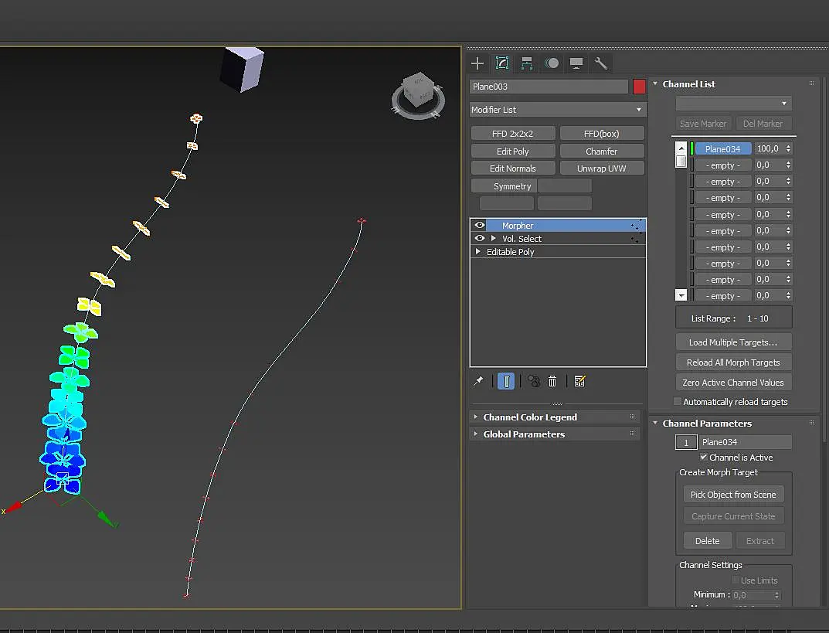Open the Motion panel icon
Image resolution: width=829 pixels, height=633 pixels.
552,63
